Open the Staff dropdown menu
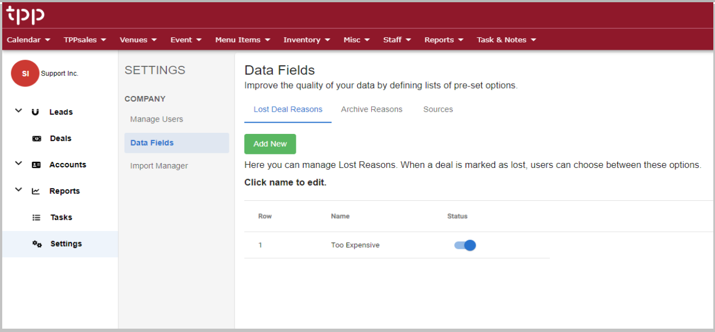 tap(397, 40)
